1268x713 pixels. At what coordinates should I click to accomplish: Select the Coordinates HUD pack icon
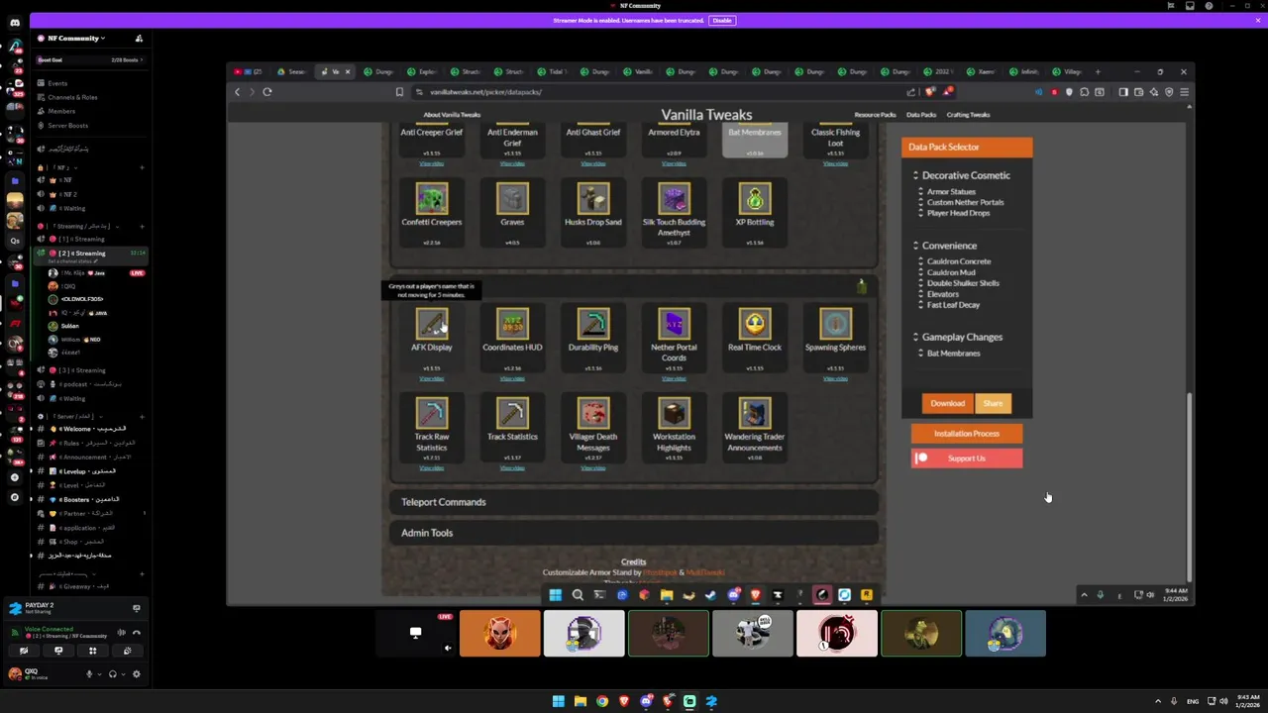(512, 324)
